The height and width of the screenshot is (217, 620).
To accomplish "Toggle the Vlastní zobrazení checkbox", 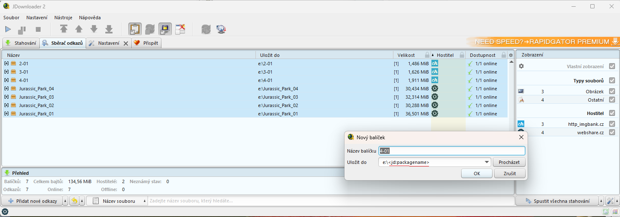I will 612,66.
